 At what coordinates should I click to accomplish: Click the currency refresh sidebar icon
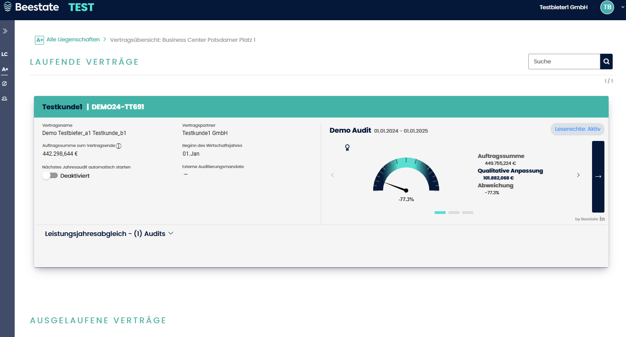[5, 84]
